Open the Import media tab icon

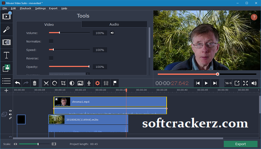(6, 16)
